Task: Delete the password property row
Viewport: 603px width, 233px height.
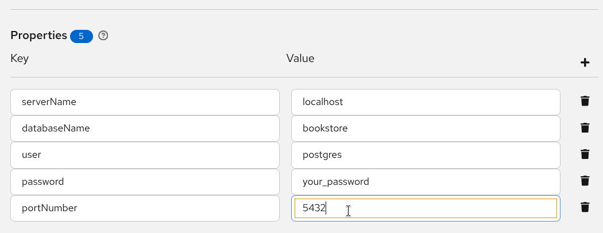Action: [x=585, y=181]
